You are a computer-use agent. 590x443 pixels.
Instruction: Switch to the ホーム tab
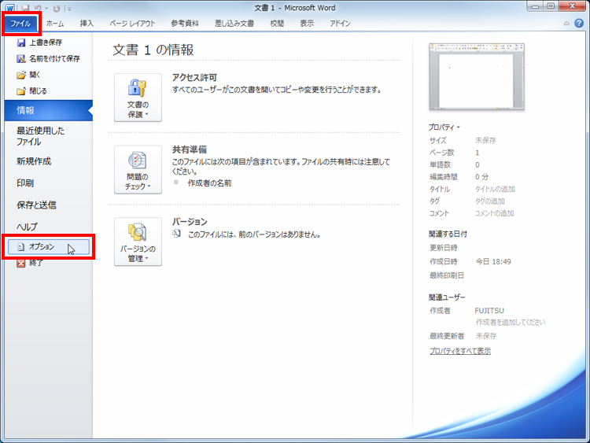point(55,24)
